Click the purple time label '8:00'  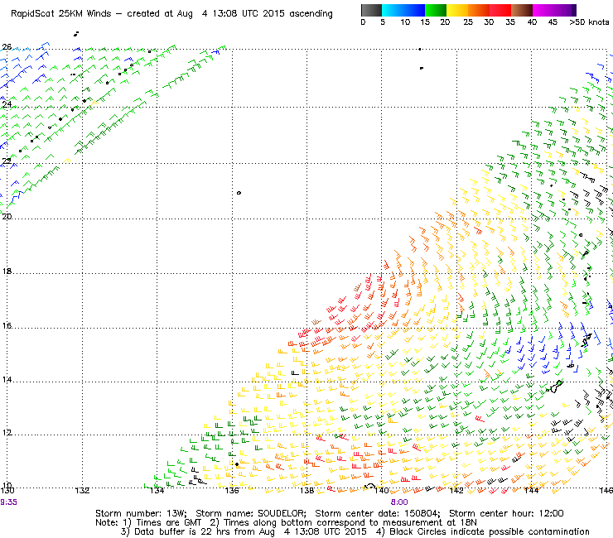point(399,502)
